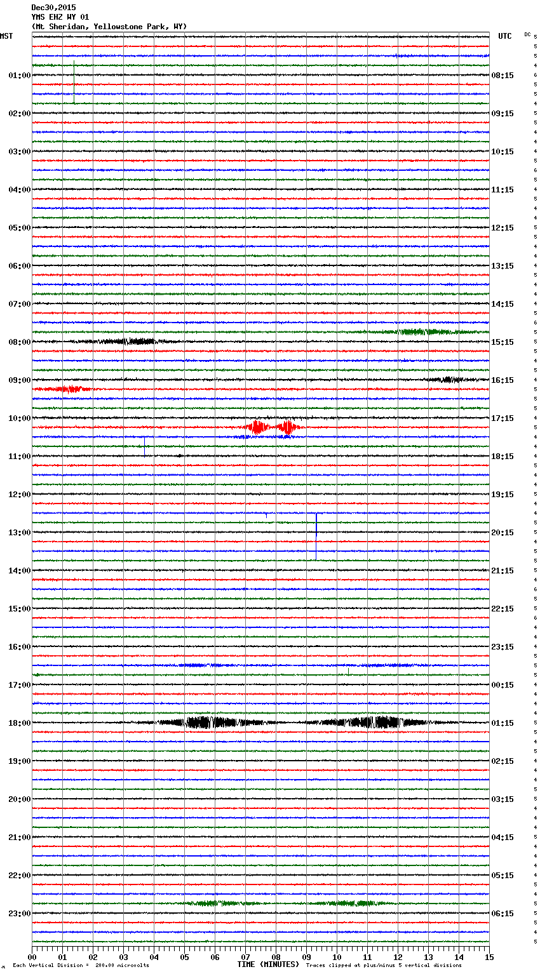Select the '18:00' MST time label

[x=20, y=723]
